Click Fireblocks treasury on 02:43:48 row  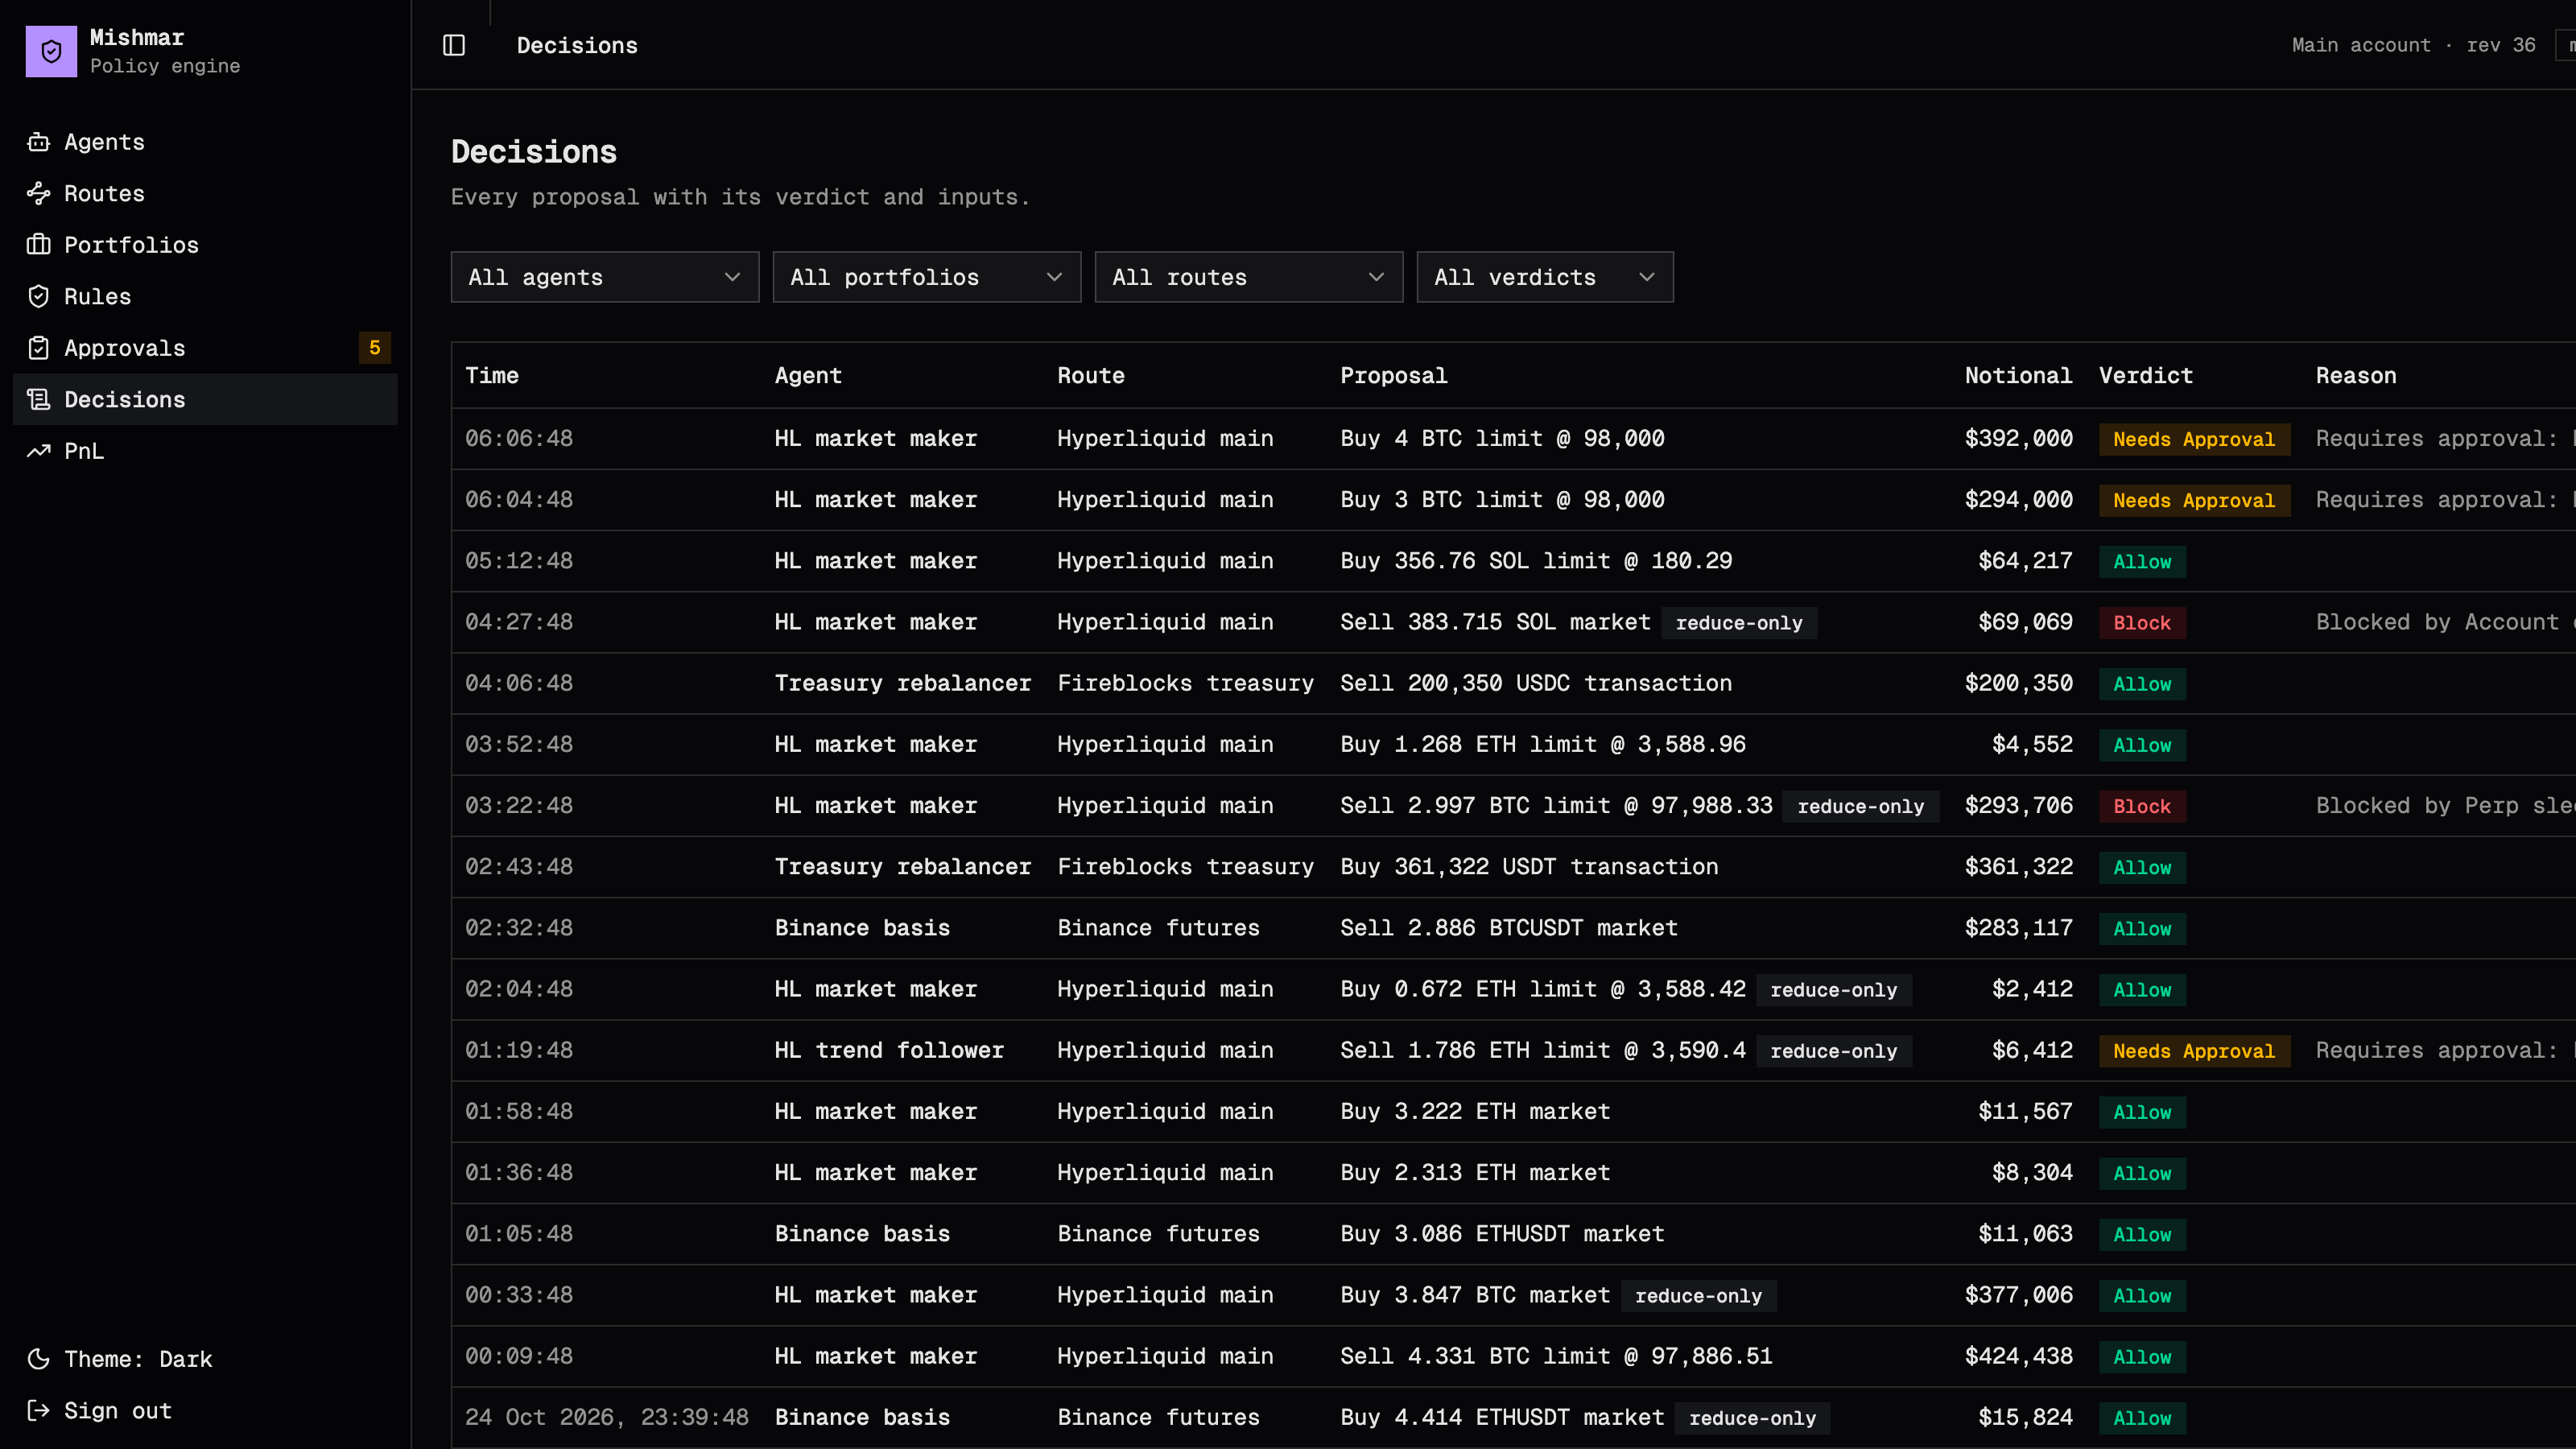pos(1186,867)
